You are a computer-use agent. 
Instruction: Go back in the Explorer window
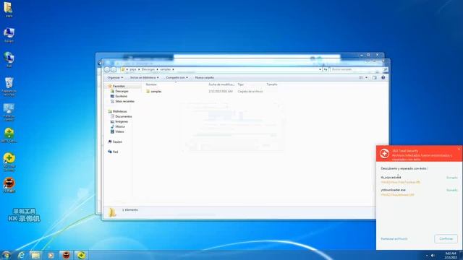click(107, 69)
